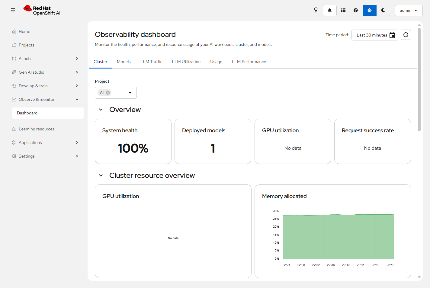Open the help question mark menu

tap(356, 10)
